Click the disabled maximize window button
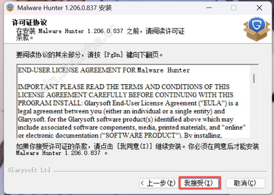This screenshot has width=274, height=195. [x=234, y=8]
